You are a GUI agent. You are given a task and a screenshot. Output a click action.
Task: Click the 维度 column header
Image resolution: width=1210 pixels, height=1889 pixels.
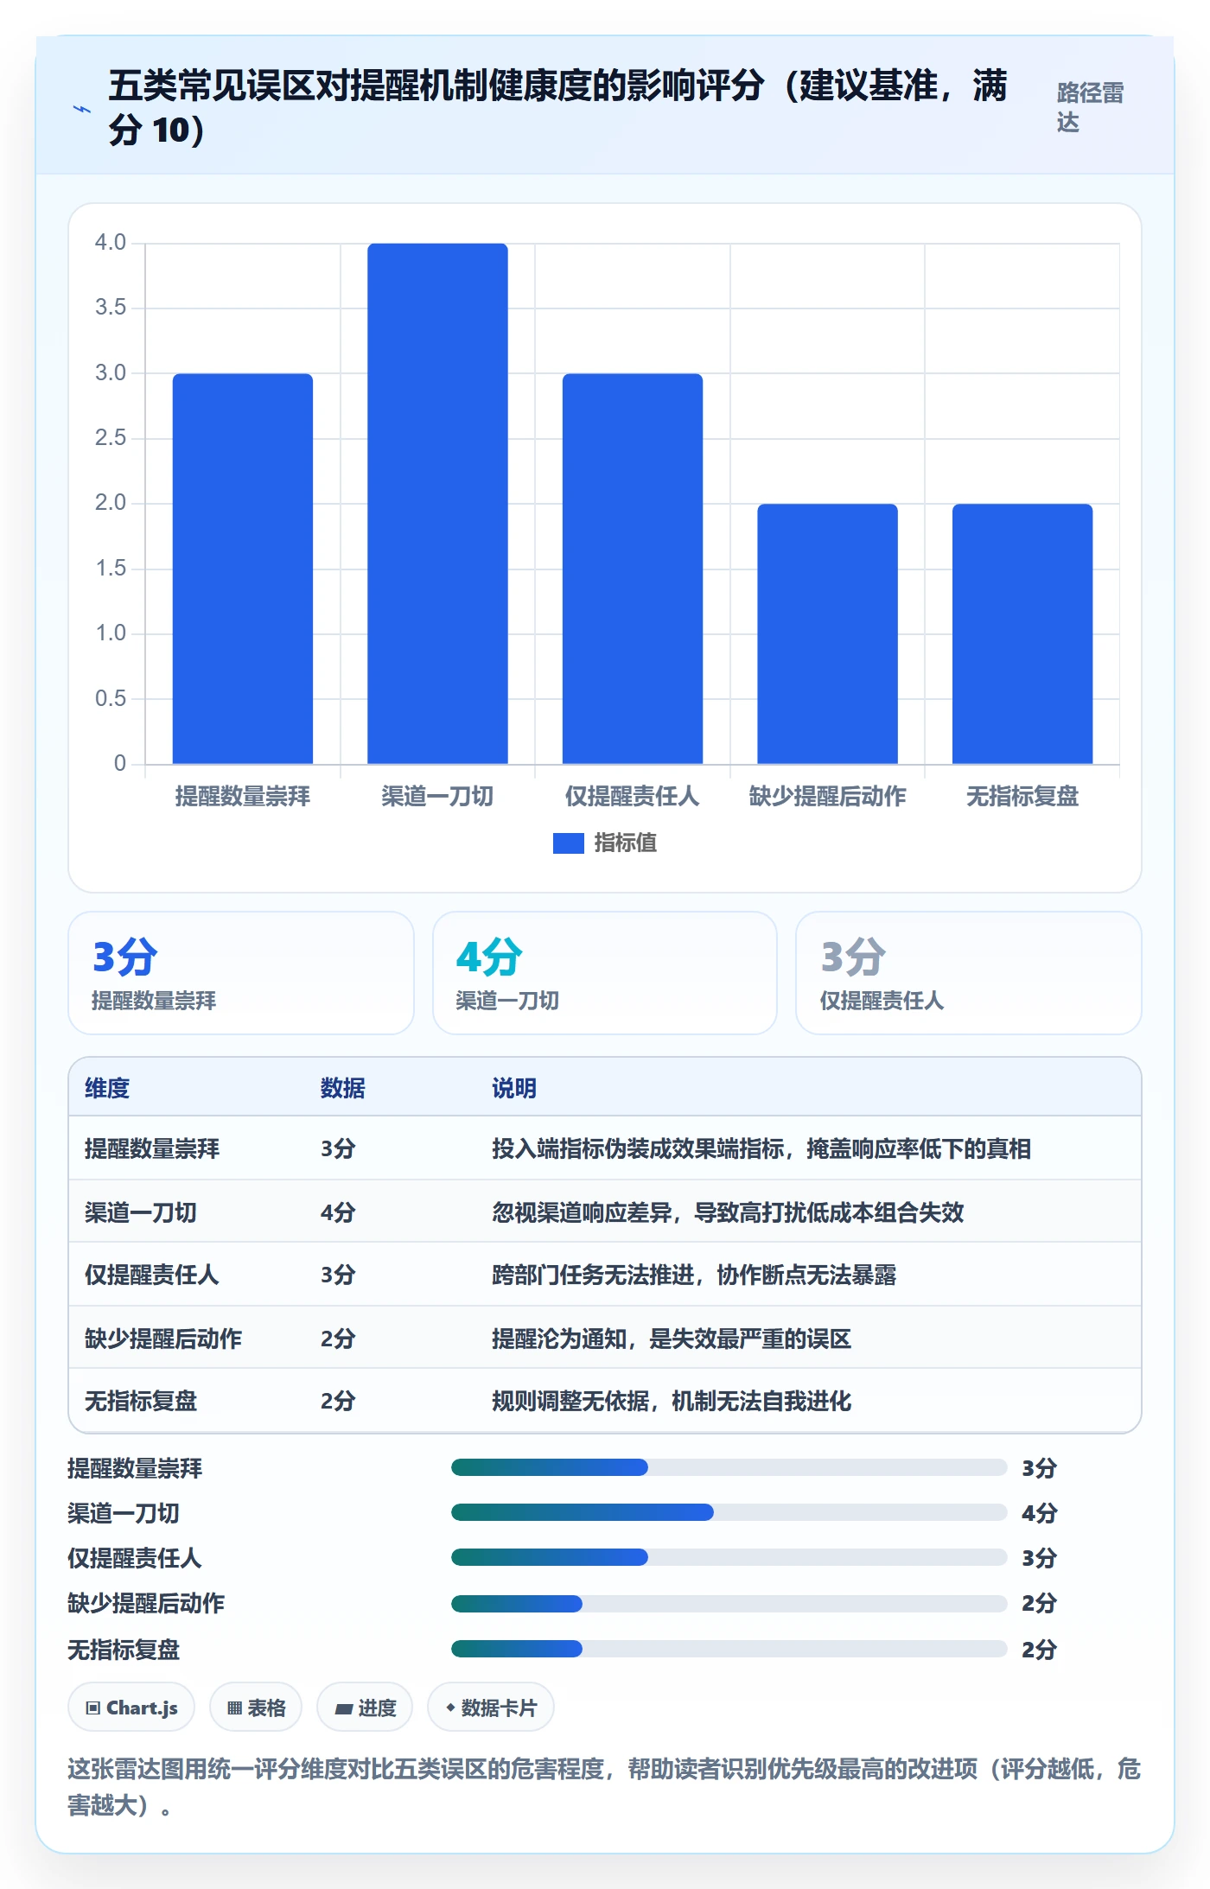(x=107, y=1088)
